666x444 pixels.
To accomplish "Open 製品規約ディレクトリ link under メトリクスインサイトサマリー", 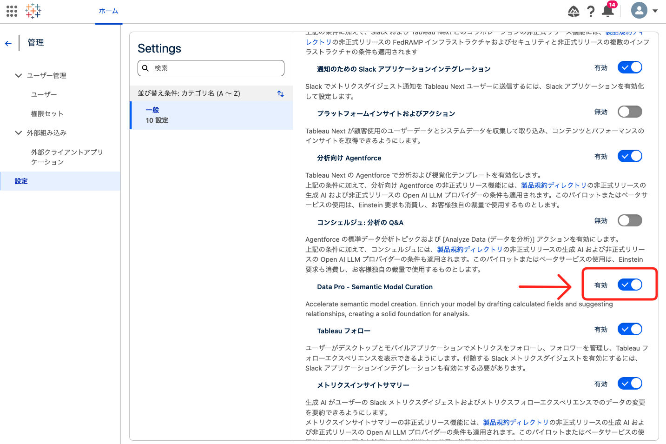I will [x=516, y=422].
